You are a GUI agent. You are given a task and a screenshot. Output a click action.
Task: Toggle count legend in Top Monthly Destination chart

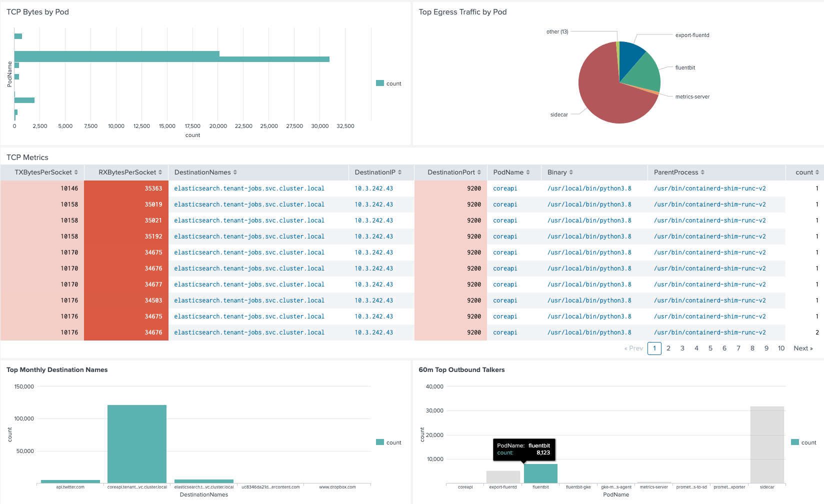coord(389,442)
